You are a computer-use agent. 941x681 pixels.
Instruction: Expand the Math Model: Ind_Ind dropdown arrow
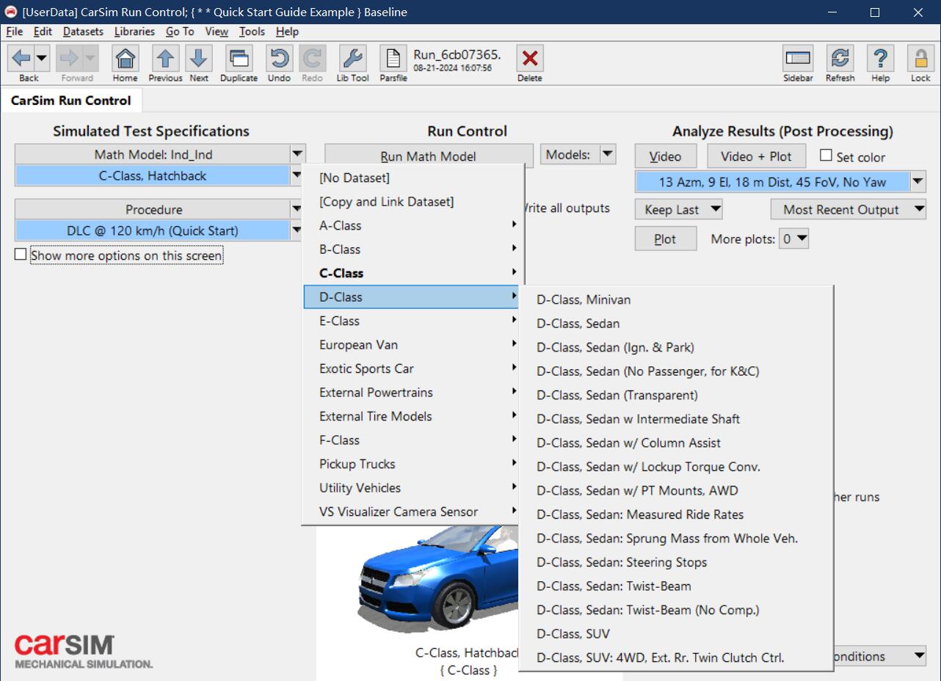297,154
